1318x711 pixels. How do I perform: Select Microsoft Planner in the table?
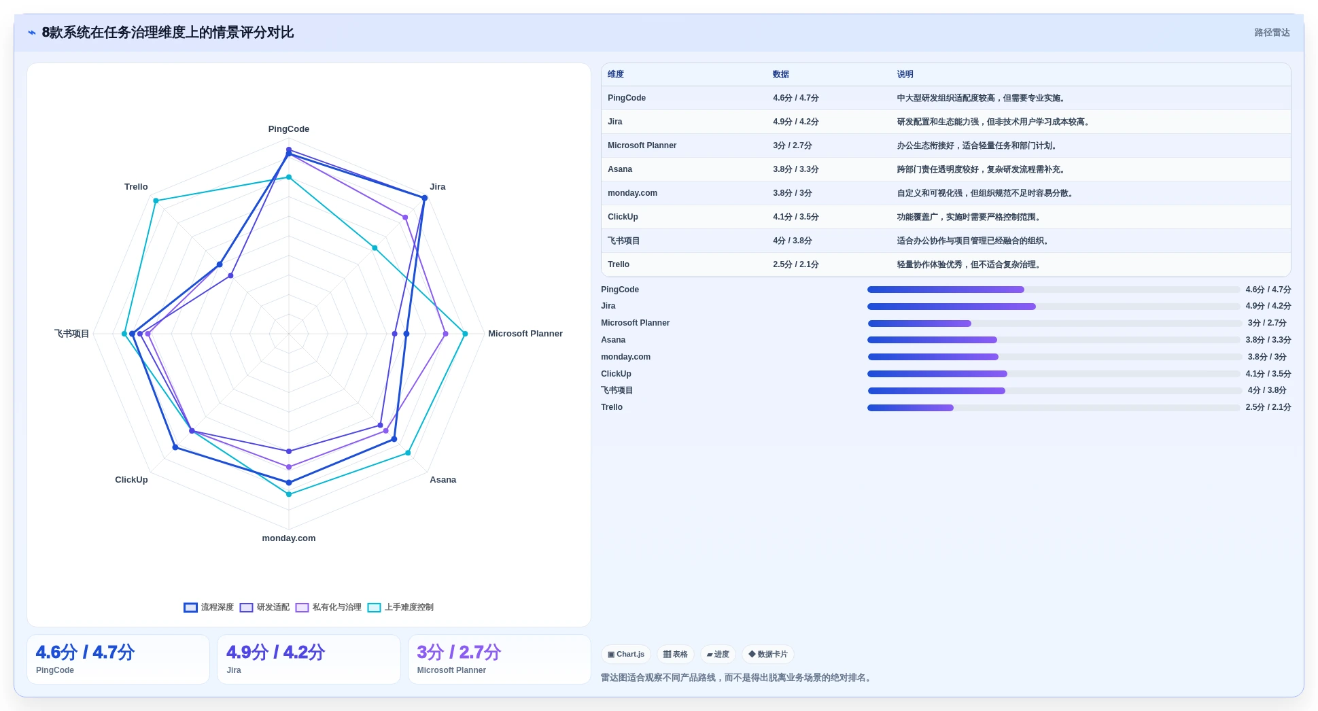click(642, 145)
